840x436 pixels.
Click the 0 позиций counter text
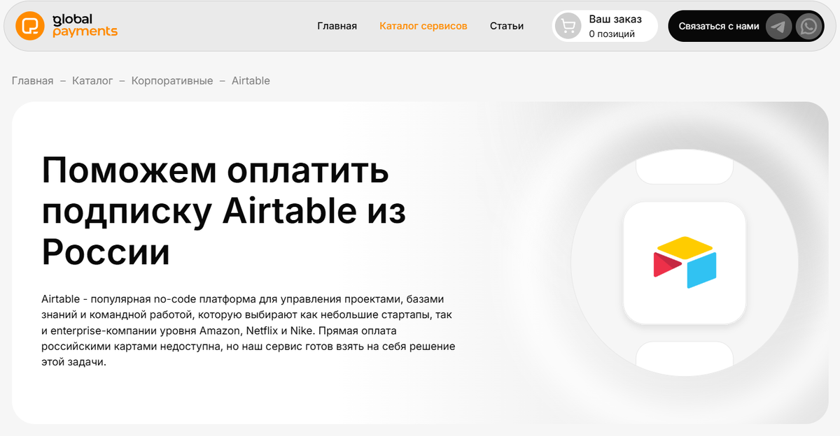612,34
